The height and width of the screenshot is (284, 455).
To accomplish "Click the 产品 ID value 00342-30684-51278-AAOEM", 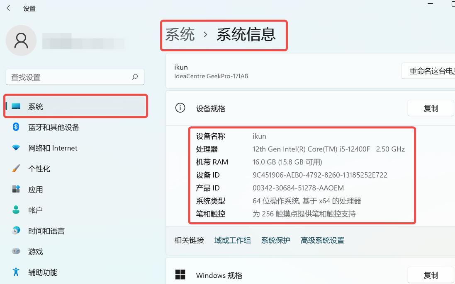I will tap(298, 188).
